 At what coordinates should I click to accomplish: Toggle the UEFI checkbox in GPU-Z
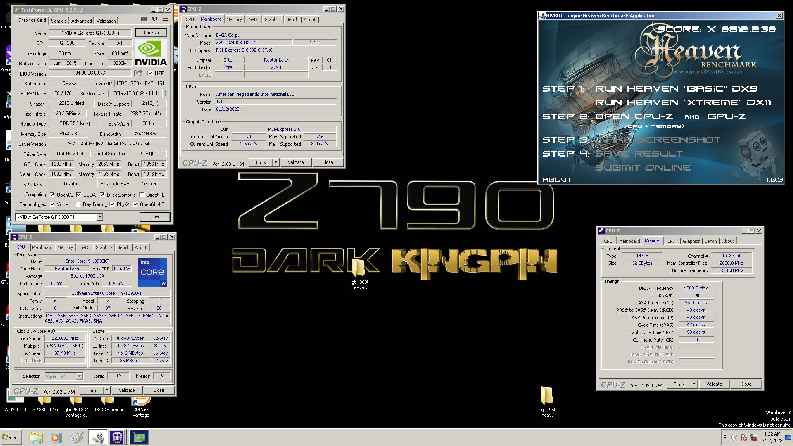click(150, 73)
